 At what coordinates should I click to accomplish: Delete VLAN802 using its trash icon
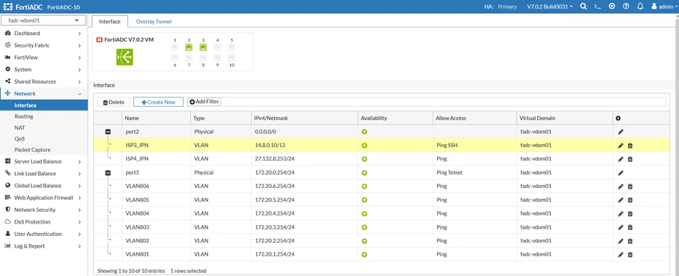(630, 241)
